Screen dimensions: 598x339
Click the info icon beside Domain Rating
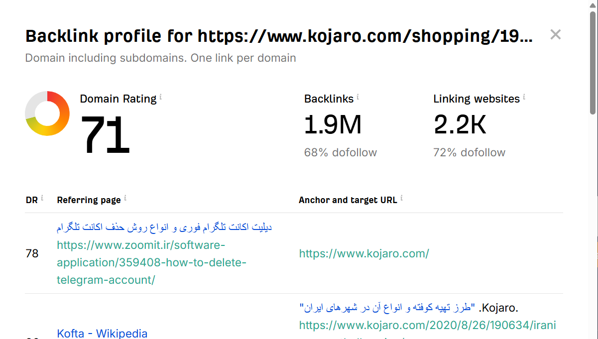click(160, 97)
